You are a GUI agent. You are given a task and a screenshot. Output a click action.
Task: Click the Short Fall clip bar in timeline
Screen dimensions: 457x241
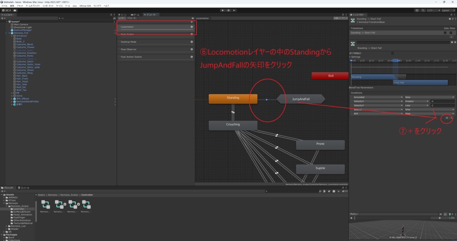click(420, 83)
